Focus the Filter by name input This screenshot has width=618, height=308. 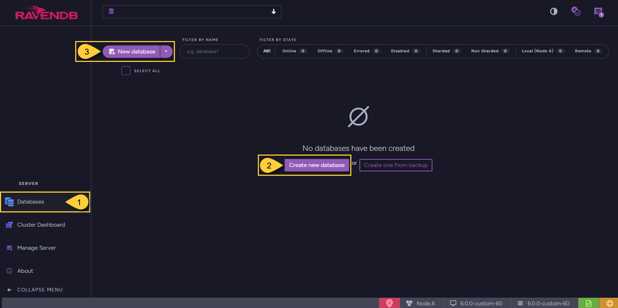click(215, 51)
